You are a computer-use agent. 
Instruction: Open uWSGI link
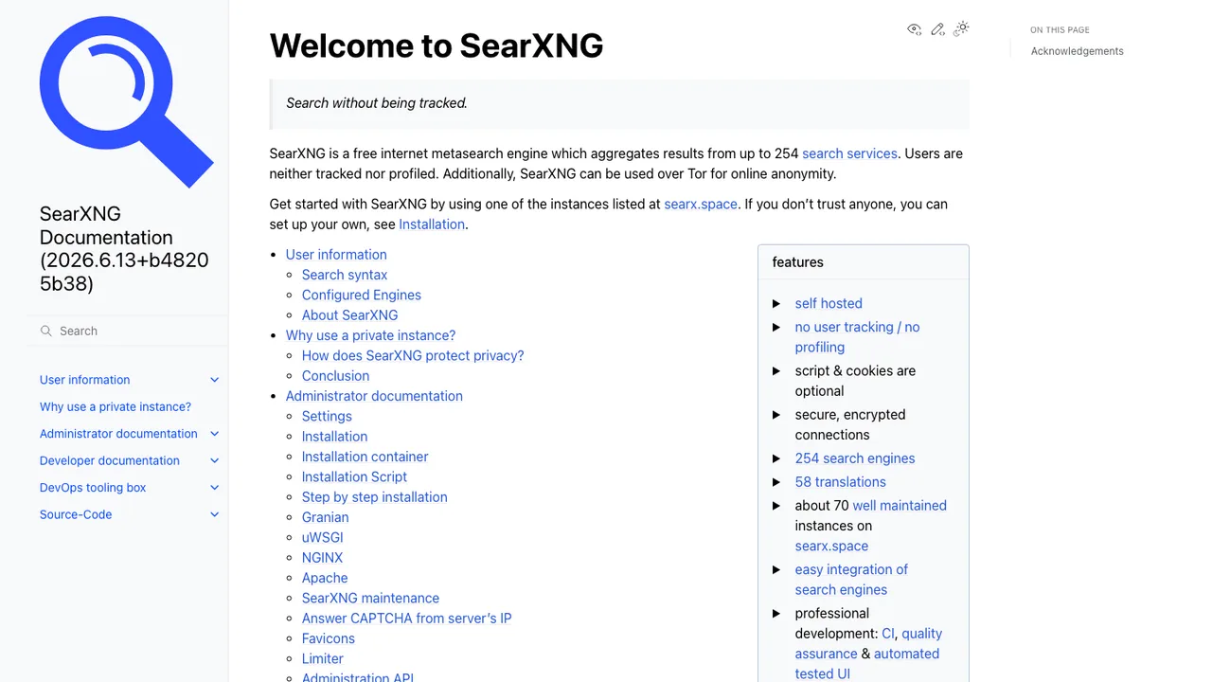tap(323, 537)
